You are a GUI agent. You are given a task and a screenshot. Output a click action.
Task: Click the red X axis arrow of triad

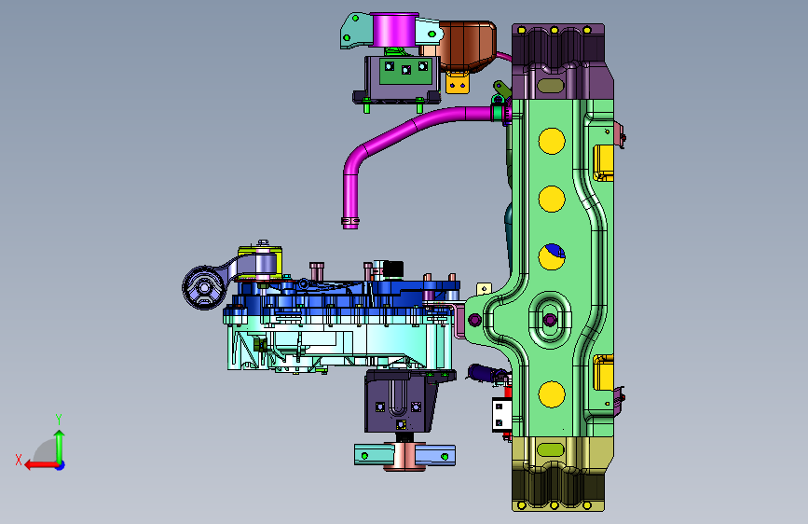click(41, 465)
